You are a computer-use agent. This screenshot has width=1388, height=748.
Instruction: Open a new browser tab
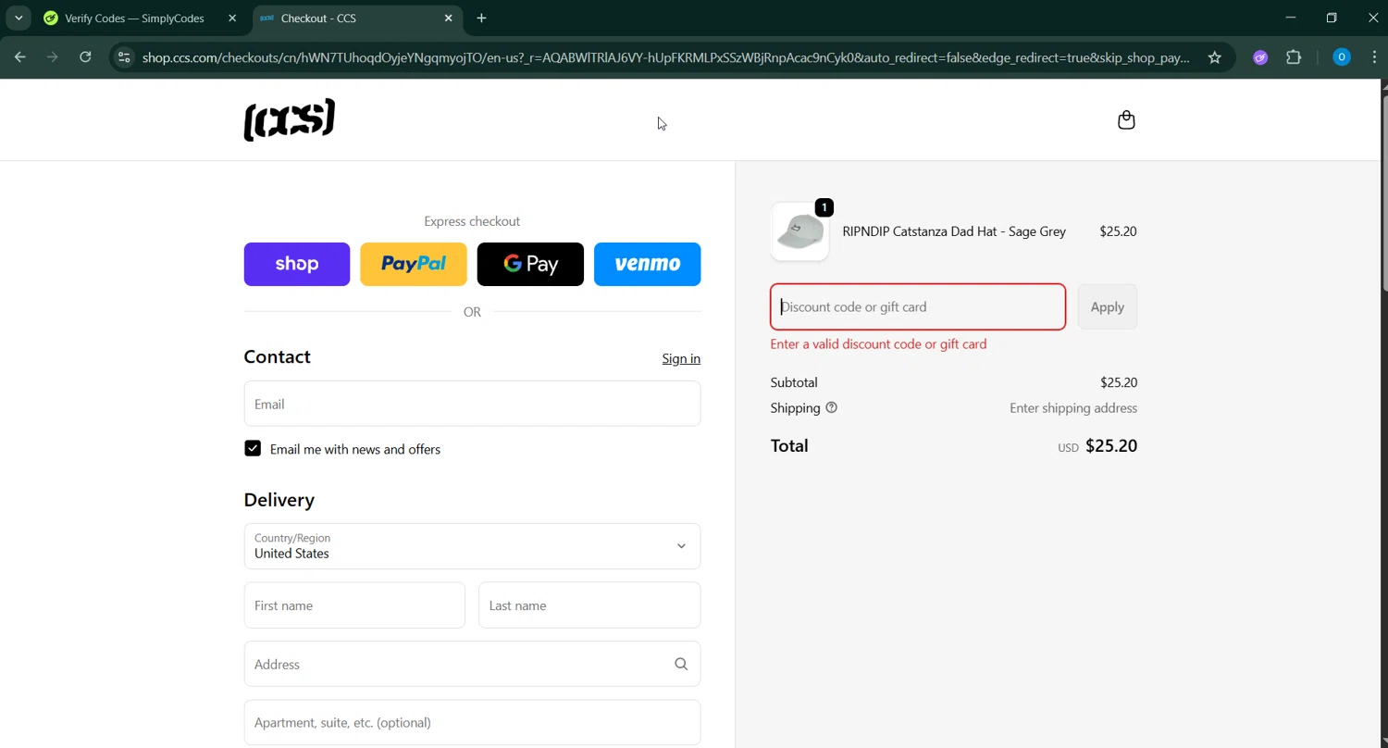click(481, 18)
